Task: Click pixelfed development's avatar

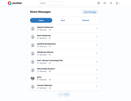Action: point(32,45)
